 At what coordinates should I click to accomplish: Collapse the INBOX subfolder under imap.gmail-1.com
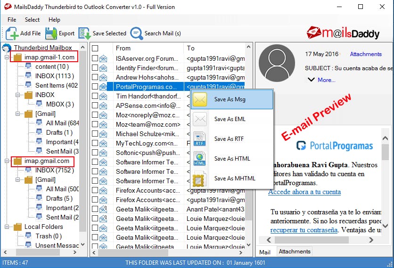(x=17, y=95)
